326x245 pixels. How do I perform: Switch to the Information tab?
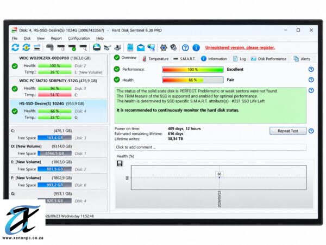click(214, 59)
